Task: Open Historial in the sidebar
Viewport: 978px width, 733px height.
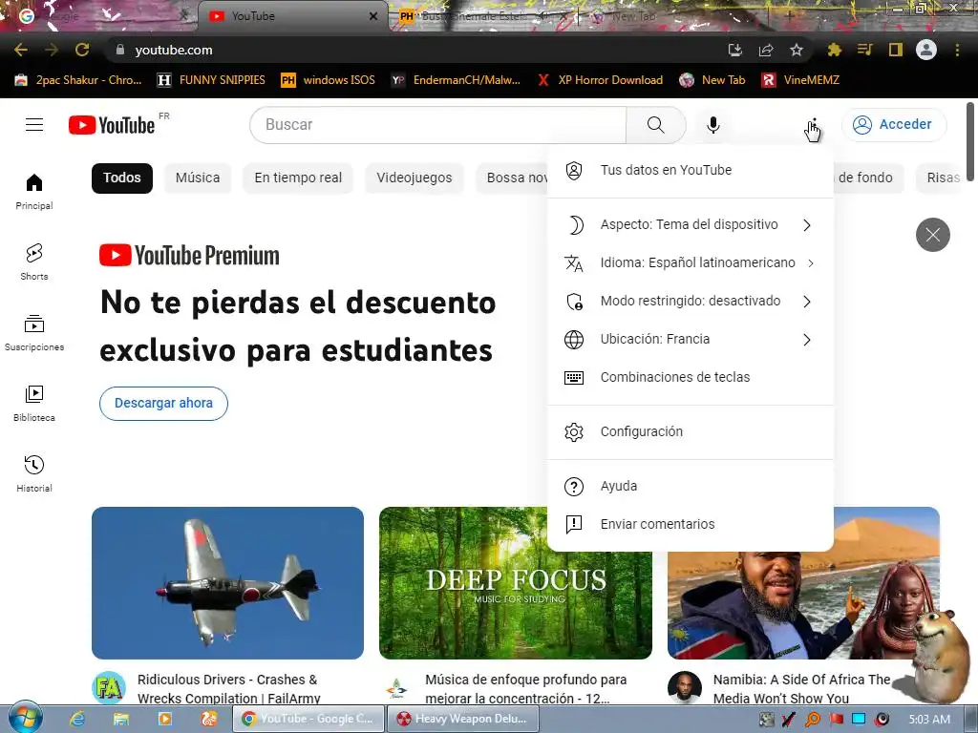Action: pos(34,473)
